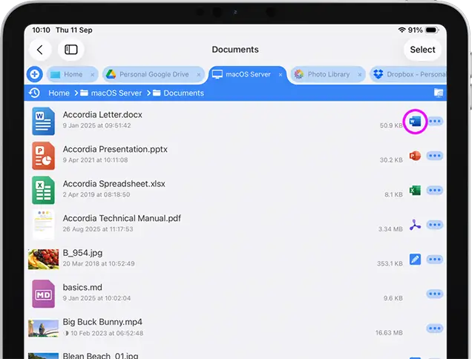
Task: Open more options for Accordia Spreadsheet.xlsx
Action: [435, 190]
